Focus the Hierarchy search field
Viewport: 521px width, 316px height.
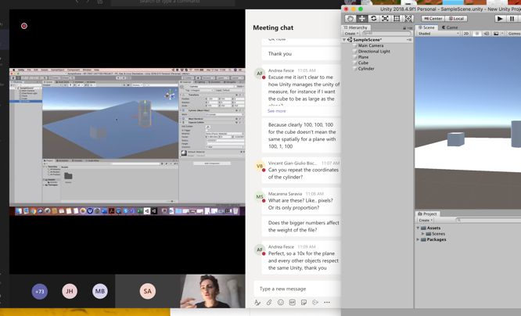pyautogui.click(x=386, y=34)
